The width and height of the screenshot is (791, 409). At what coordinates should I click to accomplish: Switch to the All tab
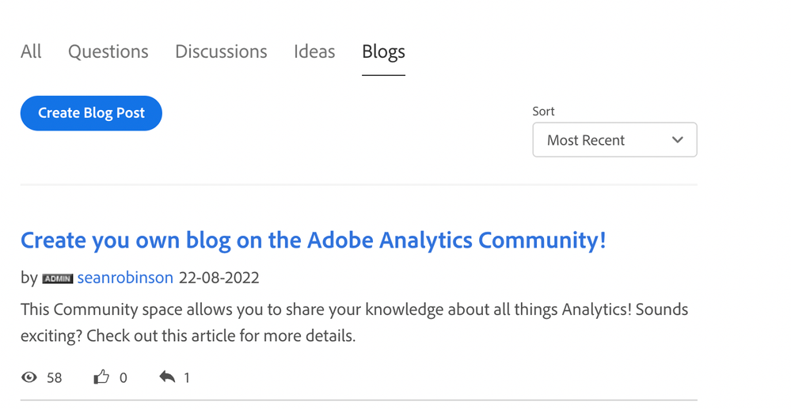point(31,51)
